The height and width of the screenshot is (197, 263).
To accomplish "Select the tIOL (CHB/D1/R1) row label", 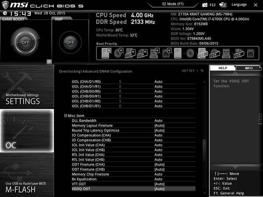I will (86, 106).
